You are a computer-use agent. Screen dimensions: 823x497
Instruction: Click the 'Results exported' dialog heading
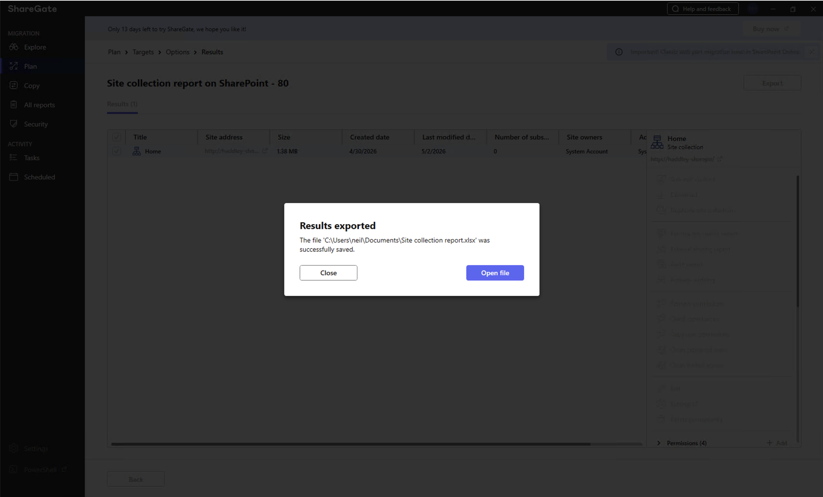[338, 225]
